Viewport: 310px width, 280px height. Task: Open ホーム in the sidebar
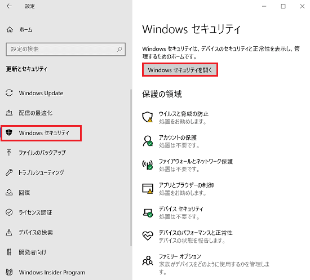[x=26, y=30]
